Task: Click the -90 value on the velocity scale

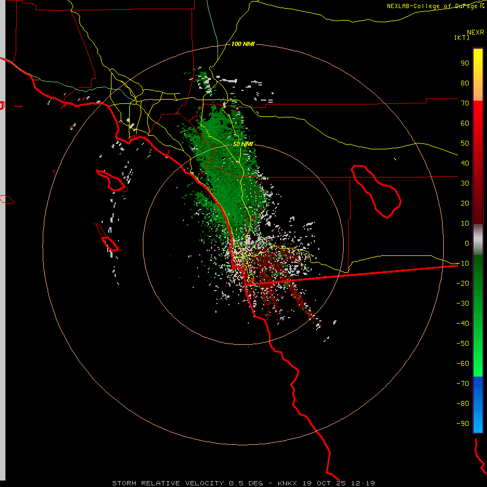Action: pyautogui.click(x=463, y=424)
